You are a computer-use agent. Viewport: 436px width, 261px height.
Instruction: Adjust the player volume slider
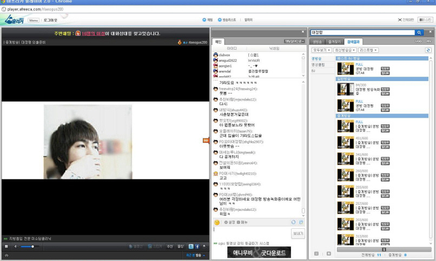(x=29, y=246)
